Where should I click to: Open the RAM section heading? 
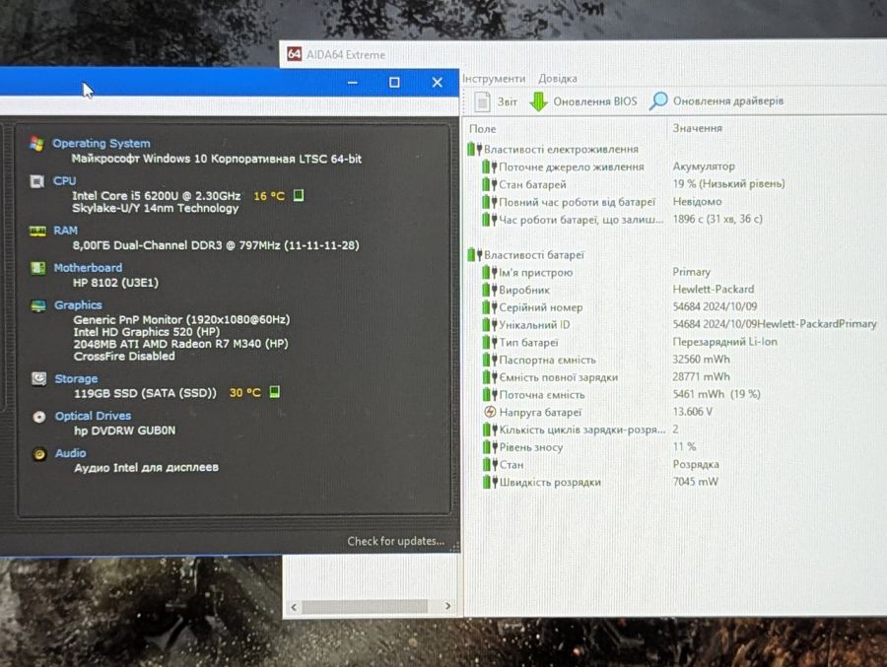point(66,231)
